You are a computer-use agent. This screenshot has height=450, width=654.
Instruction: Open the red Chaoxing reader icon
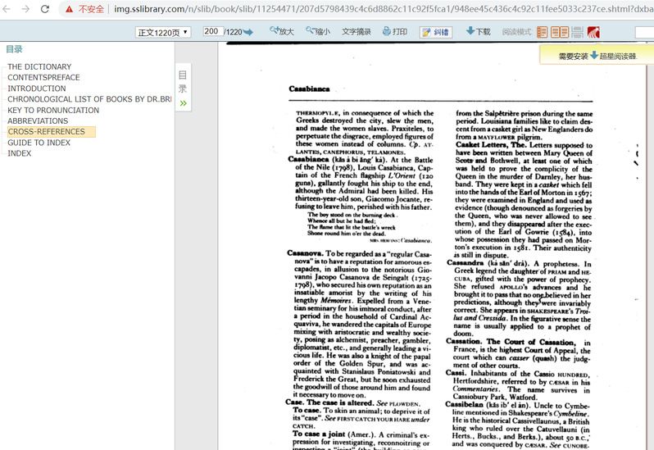pos(593,33)
